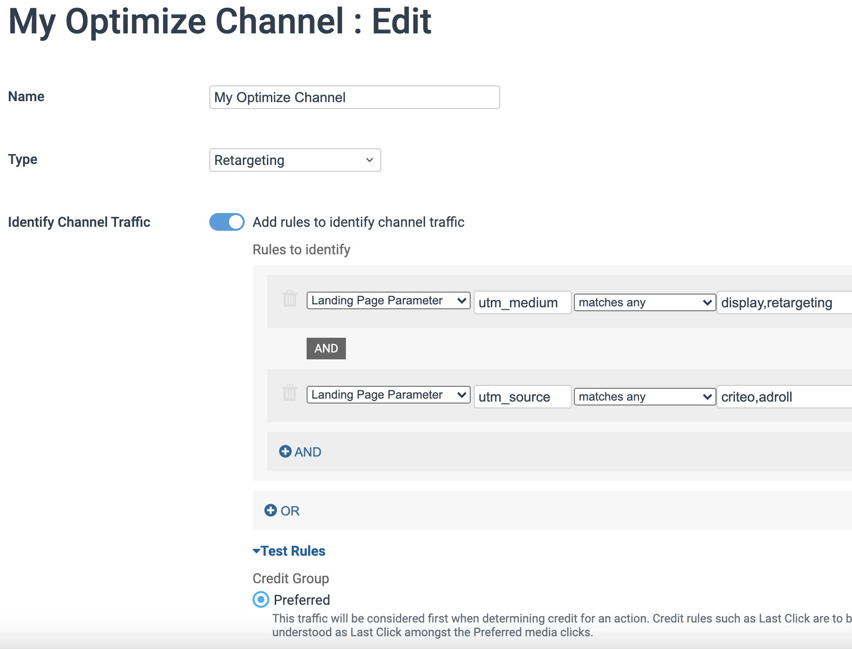
Task: Edit the utm_medium parameter field
Action: [x=523, y=302]
